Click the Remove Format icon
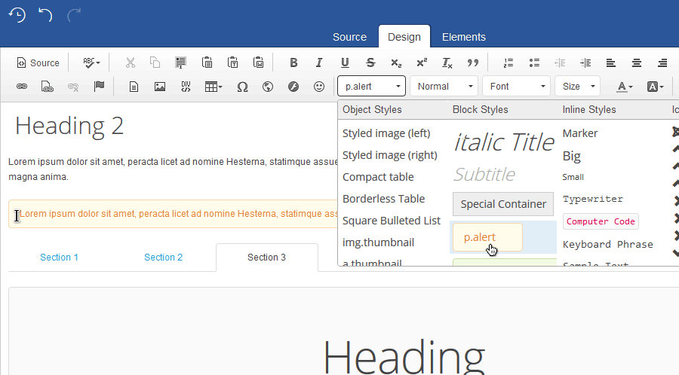The width and height of the screenshot is (679, 375). (x=447, y=63)
